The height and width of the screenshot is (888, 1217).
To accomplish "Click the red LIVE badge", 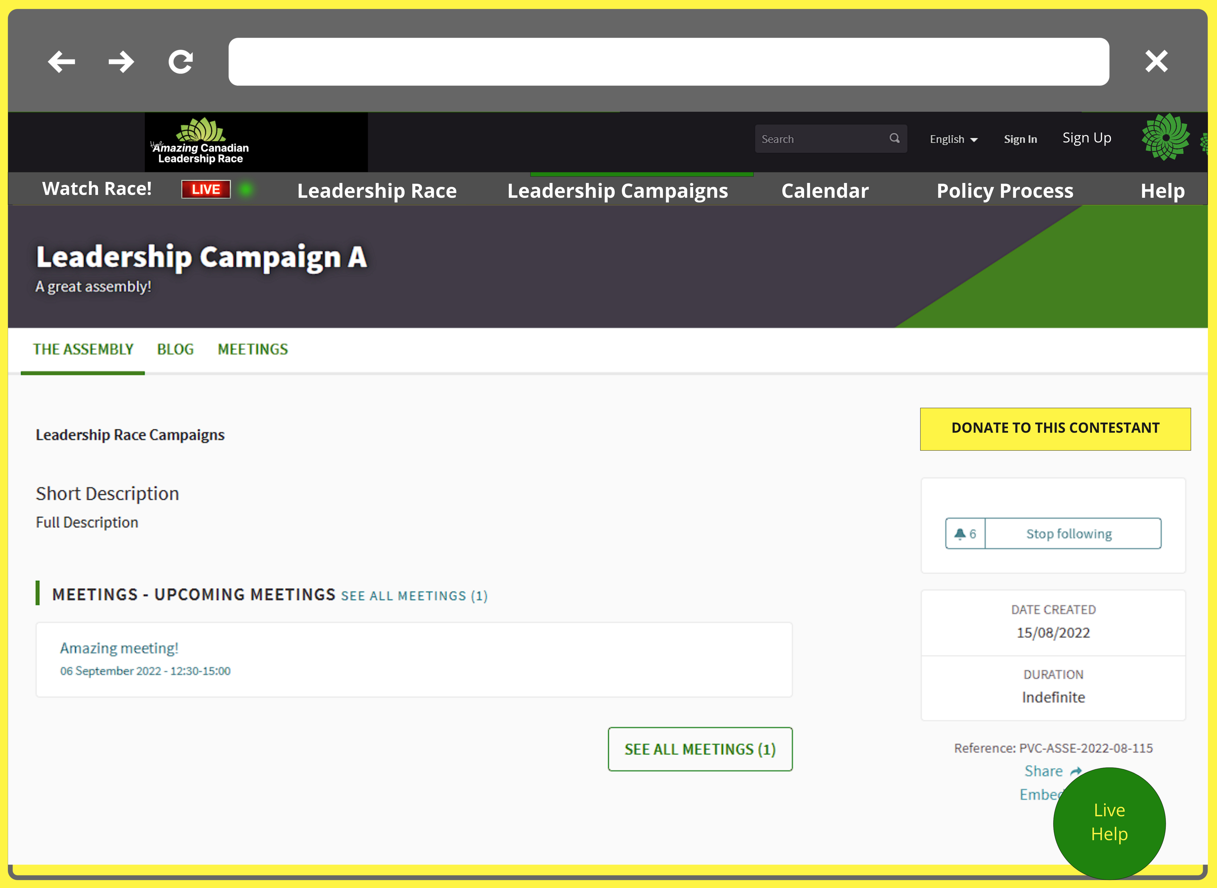I will tap(205, 189).
